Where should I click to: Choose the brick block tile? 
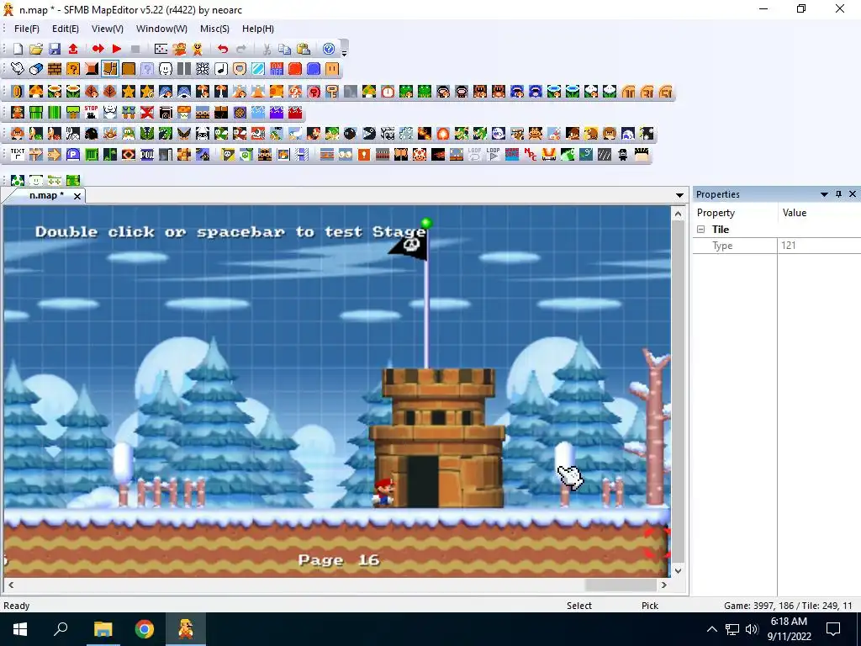click(55, 69)
